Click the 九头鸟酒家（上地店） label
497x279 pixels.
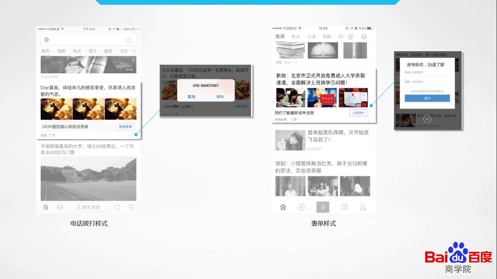coord(178,107)
